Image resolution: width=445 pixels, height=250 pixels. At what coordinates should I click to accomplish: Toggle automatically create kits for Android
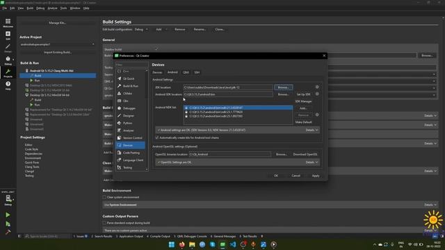click(157, 137)
